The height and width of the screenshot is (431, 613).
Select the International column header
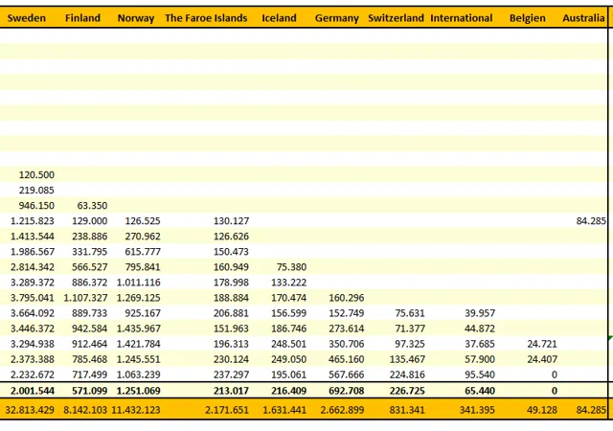(462, 18)
